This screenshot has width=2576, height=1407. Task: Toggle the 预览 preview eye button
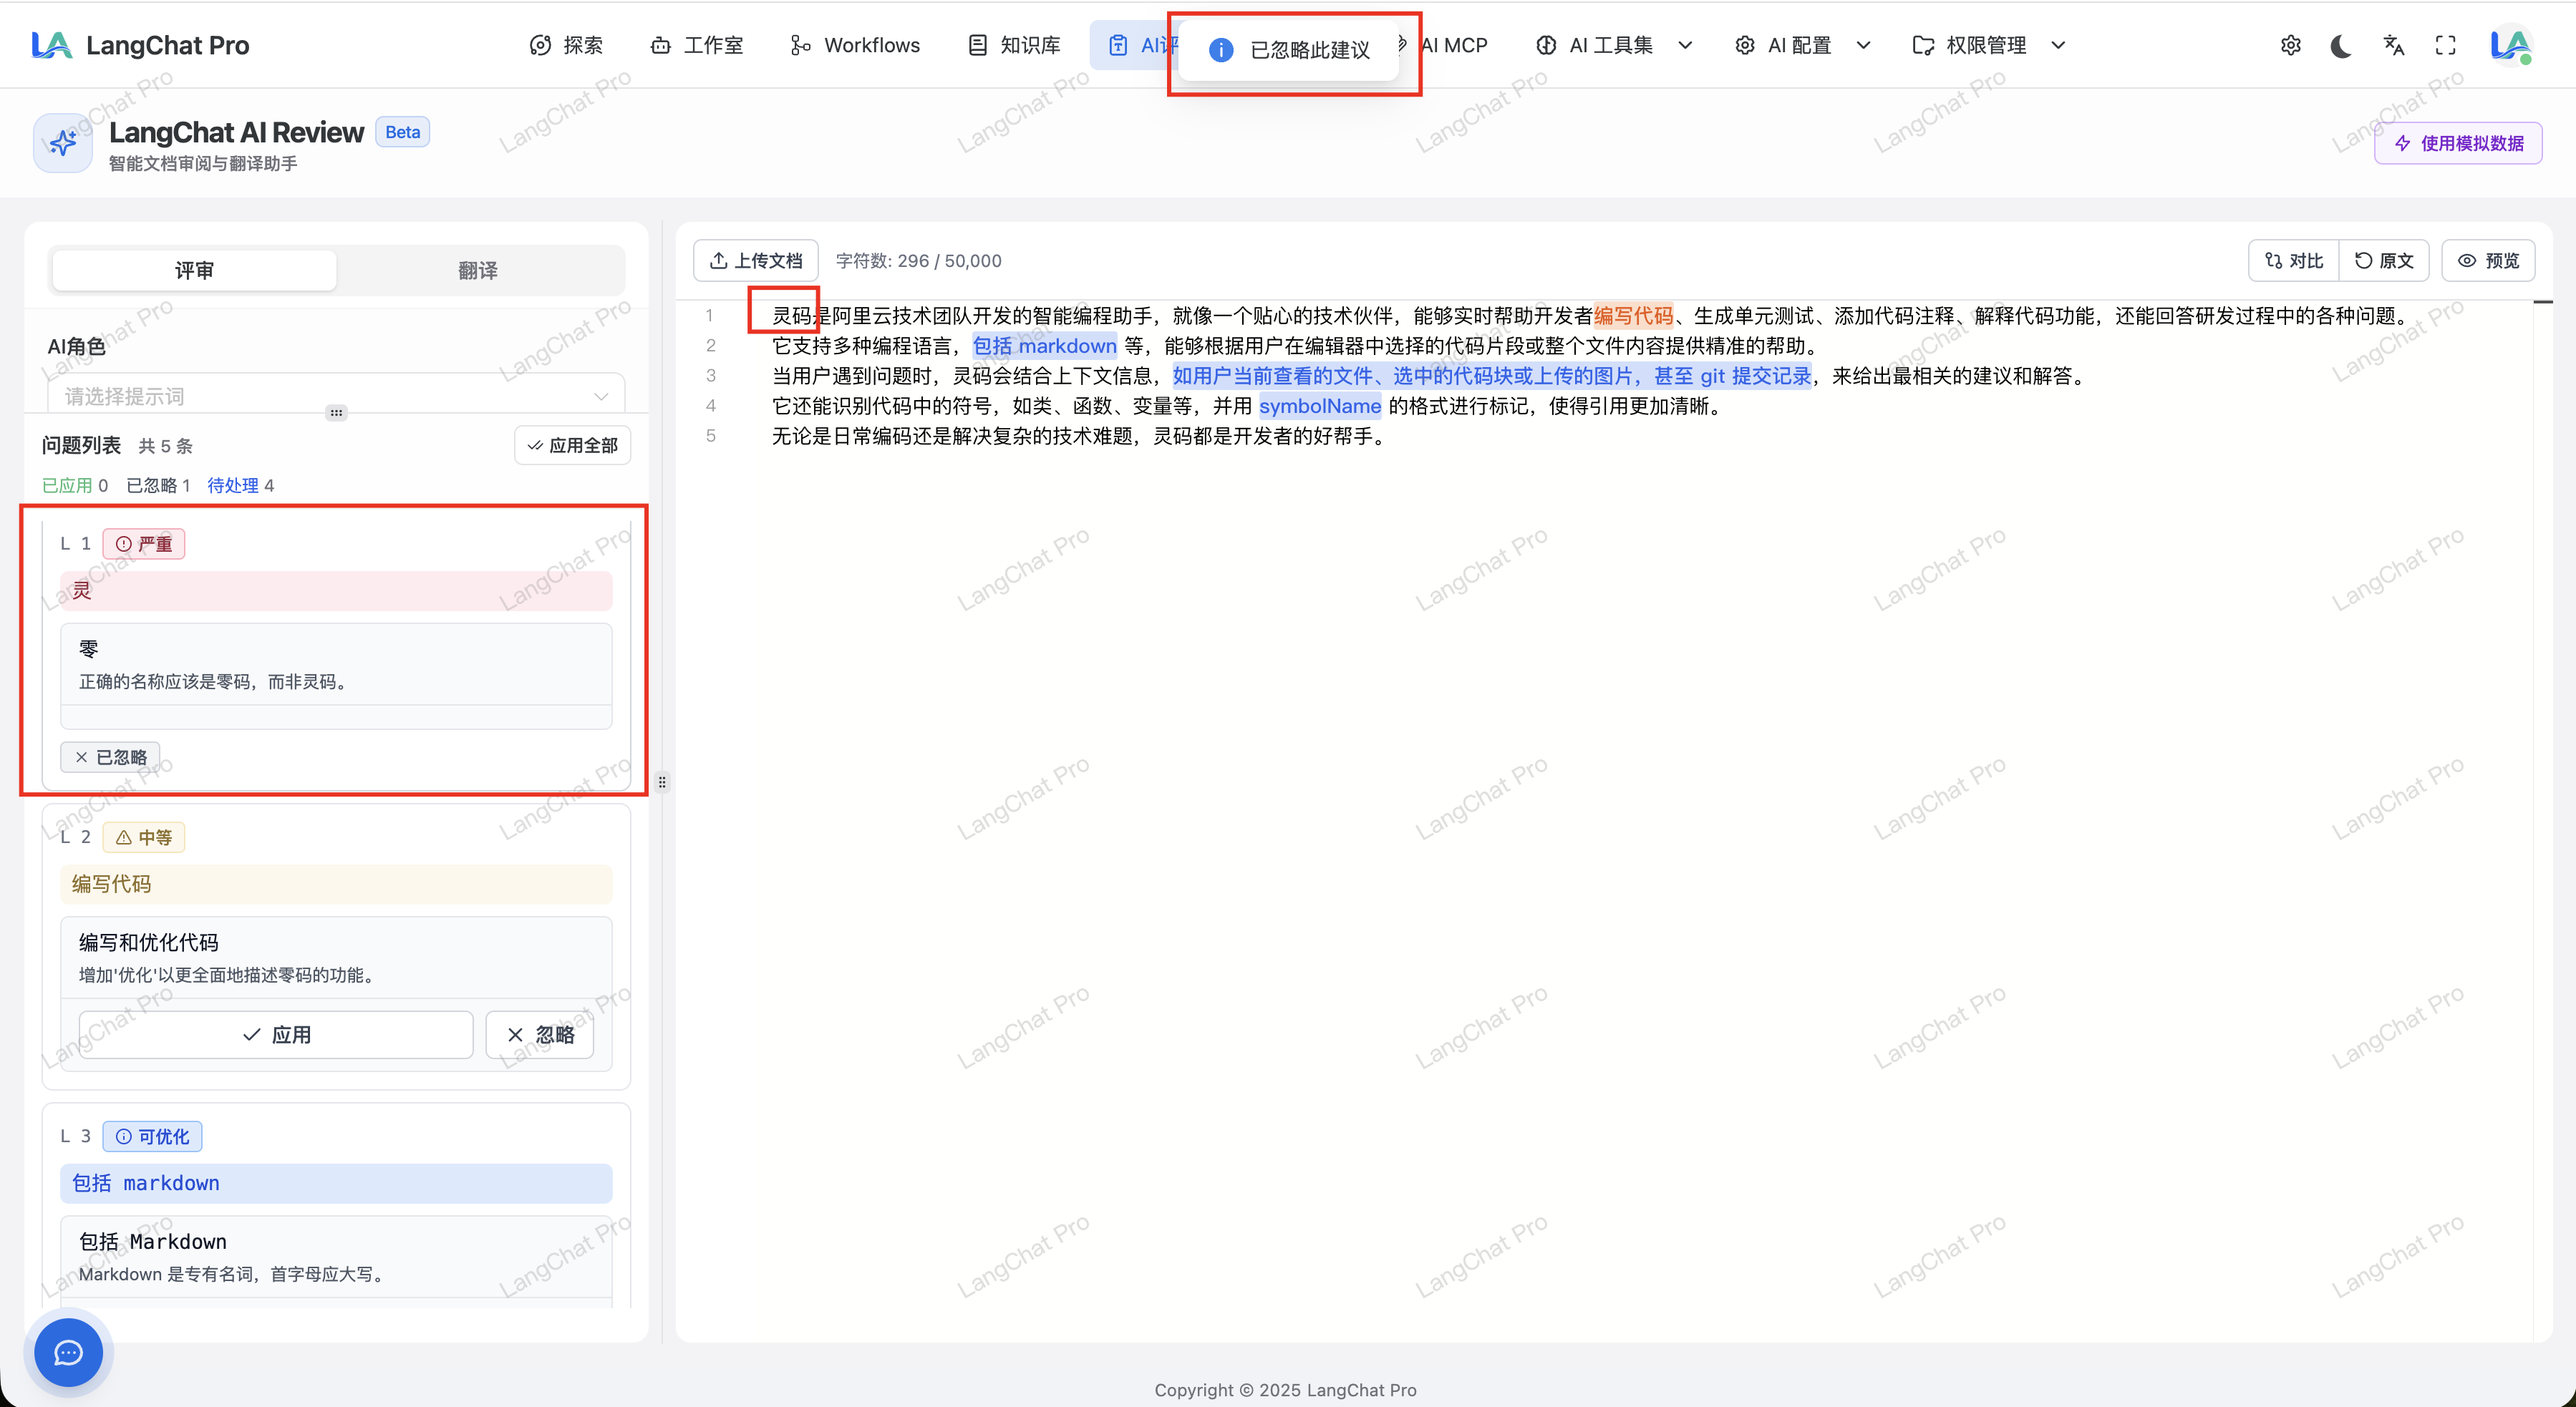coord(2488,261)
